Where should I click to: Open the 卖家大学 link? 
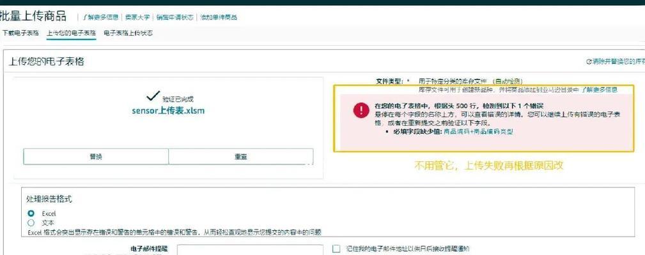[x=137, y=17]
